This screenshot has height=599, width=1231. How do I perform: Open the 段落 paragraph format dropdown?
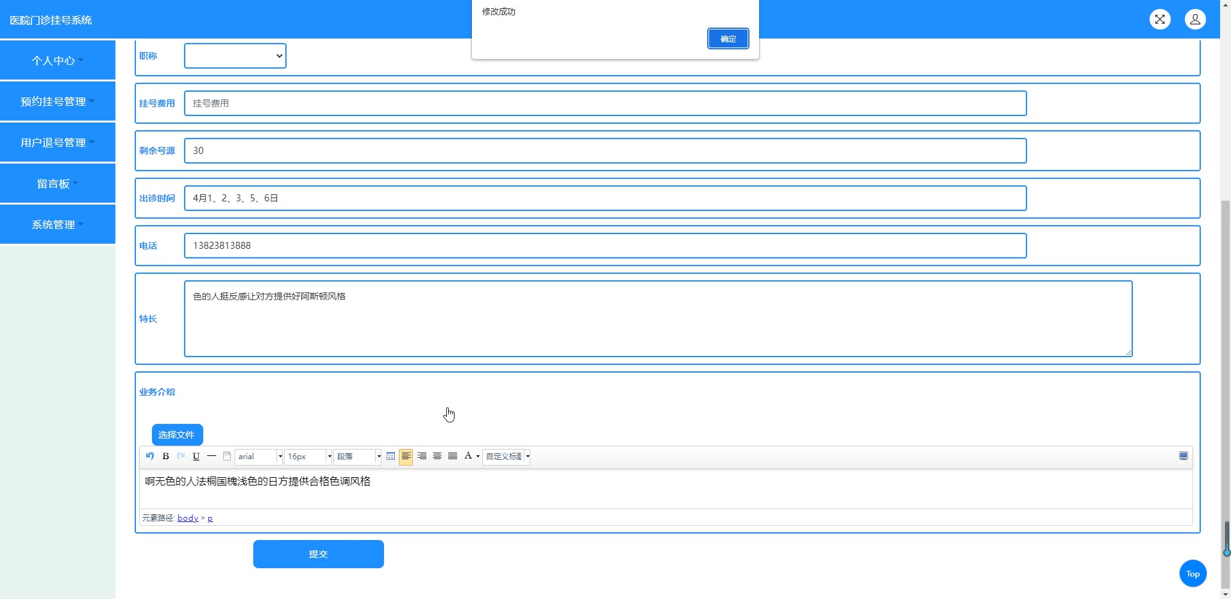[x=358, y=457]
